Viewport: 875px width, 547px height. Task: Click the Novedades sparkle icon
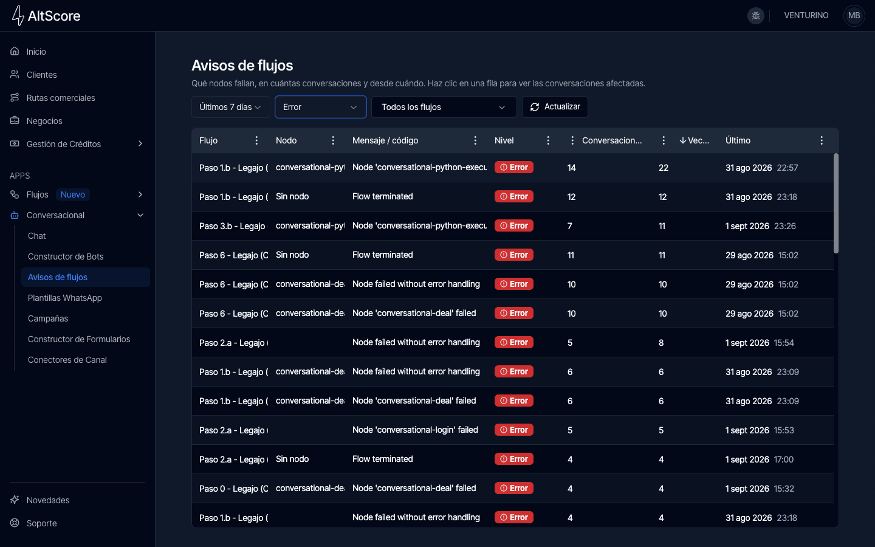(15, 500)
